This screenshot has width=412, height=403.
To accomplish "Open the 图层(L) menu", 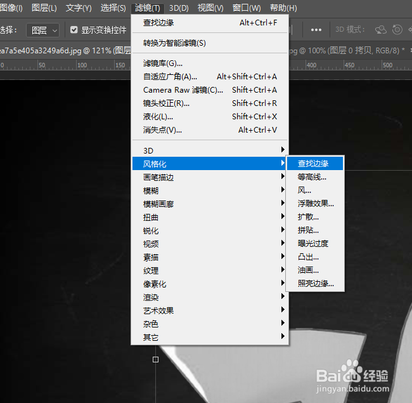I will 44,8.
